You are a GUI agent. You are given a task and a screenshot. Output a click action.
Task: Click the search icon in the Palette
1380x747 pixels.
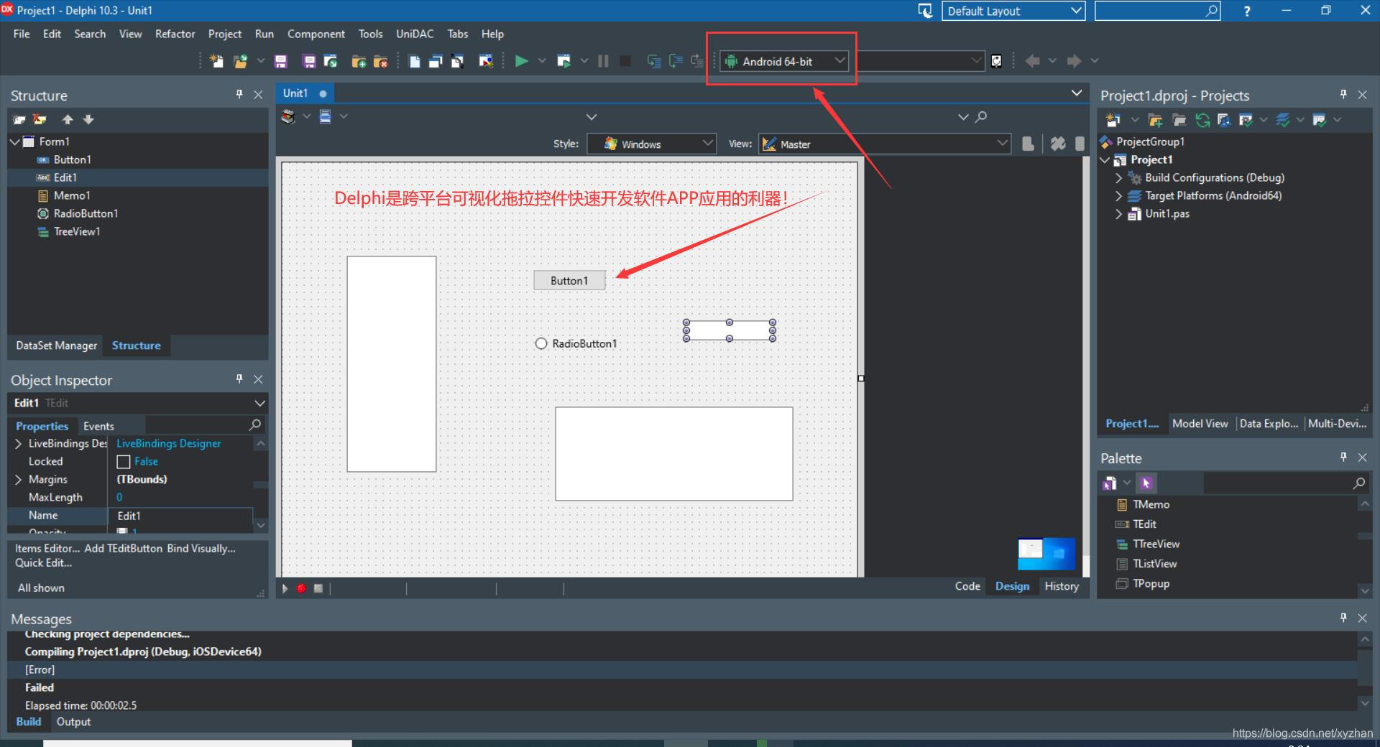1359,483
